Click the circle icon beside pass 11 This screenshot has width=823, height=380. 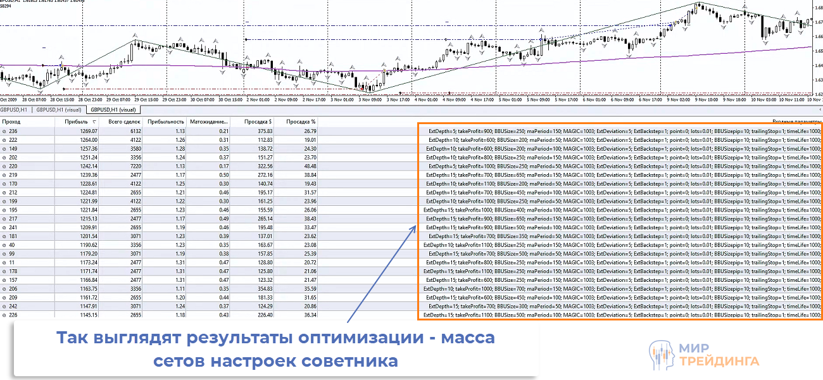6,262
